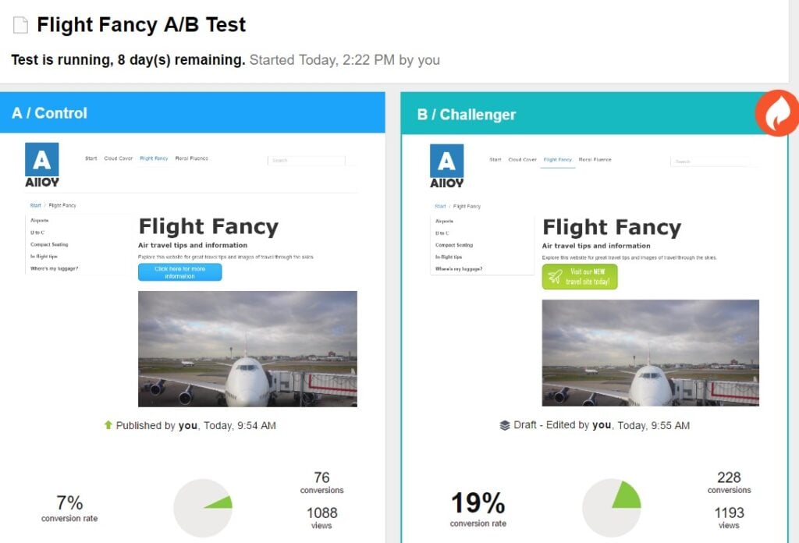Click the 'Visit our NEW travel site today!' button
Screen dimensions: 799x543
[x=579, y=275]
